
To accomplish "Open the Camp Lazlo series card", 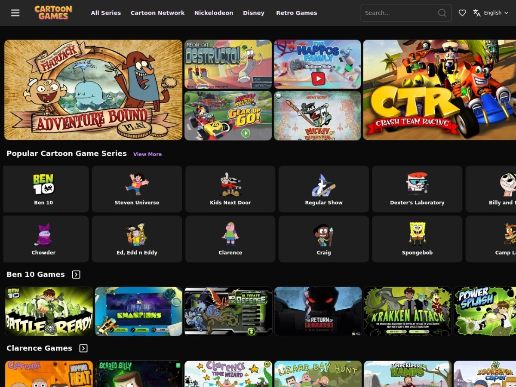I will [x=491, y=239].
